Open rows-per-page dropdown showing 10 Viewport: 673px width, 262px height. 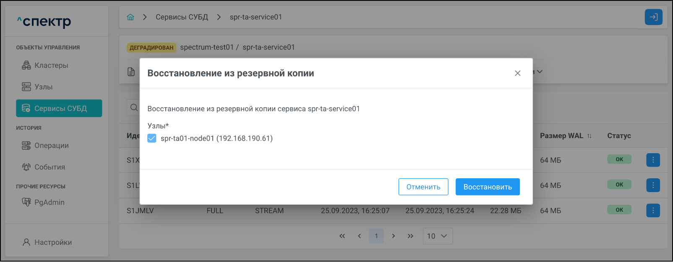438,236
